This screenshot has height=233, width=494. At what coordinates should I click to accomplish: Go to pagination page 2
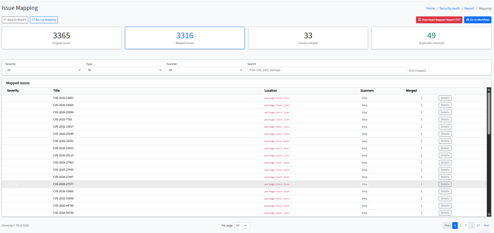(460, 226)
